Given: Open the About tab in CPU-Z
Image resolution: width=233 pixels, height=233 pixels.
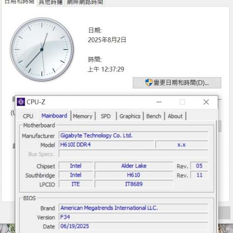Looking at the screenshot, I should [x=175, y=116].
